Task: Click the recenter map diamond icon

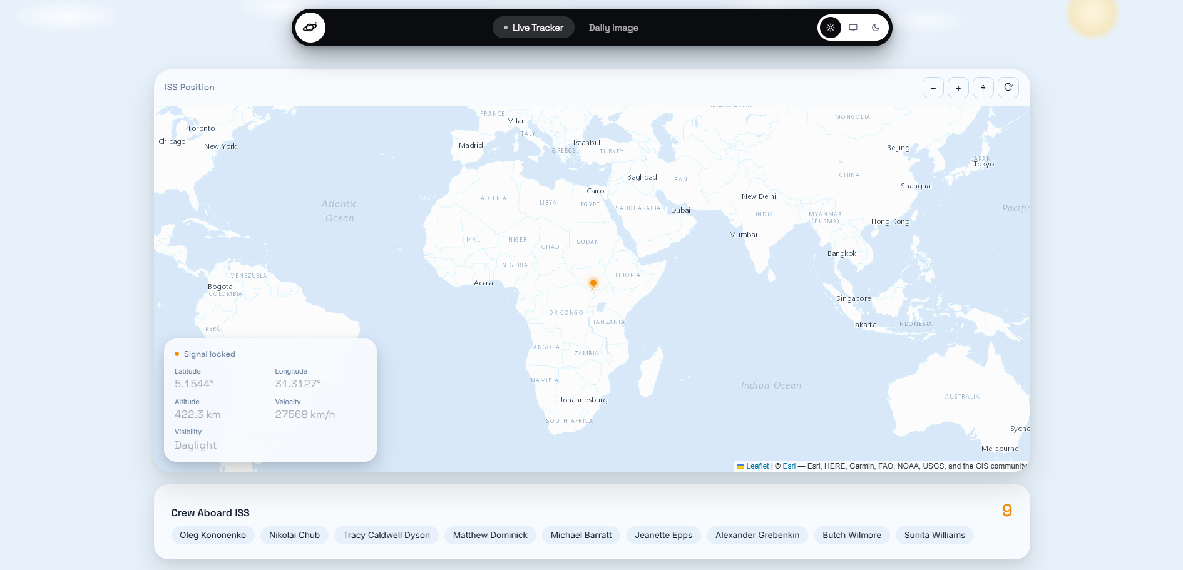Action: [x=983, y=88]
